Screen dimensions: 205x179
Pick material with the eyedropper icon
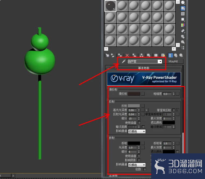[124, 61]
